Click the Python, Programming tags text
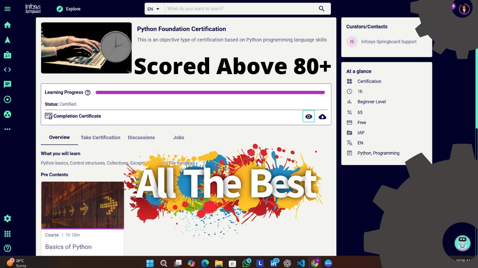This screenshot has width=478, height=268. tap(378, 153)
